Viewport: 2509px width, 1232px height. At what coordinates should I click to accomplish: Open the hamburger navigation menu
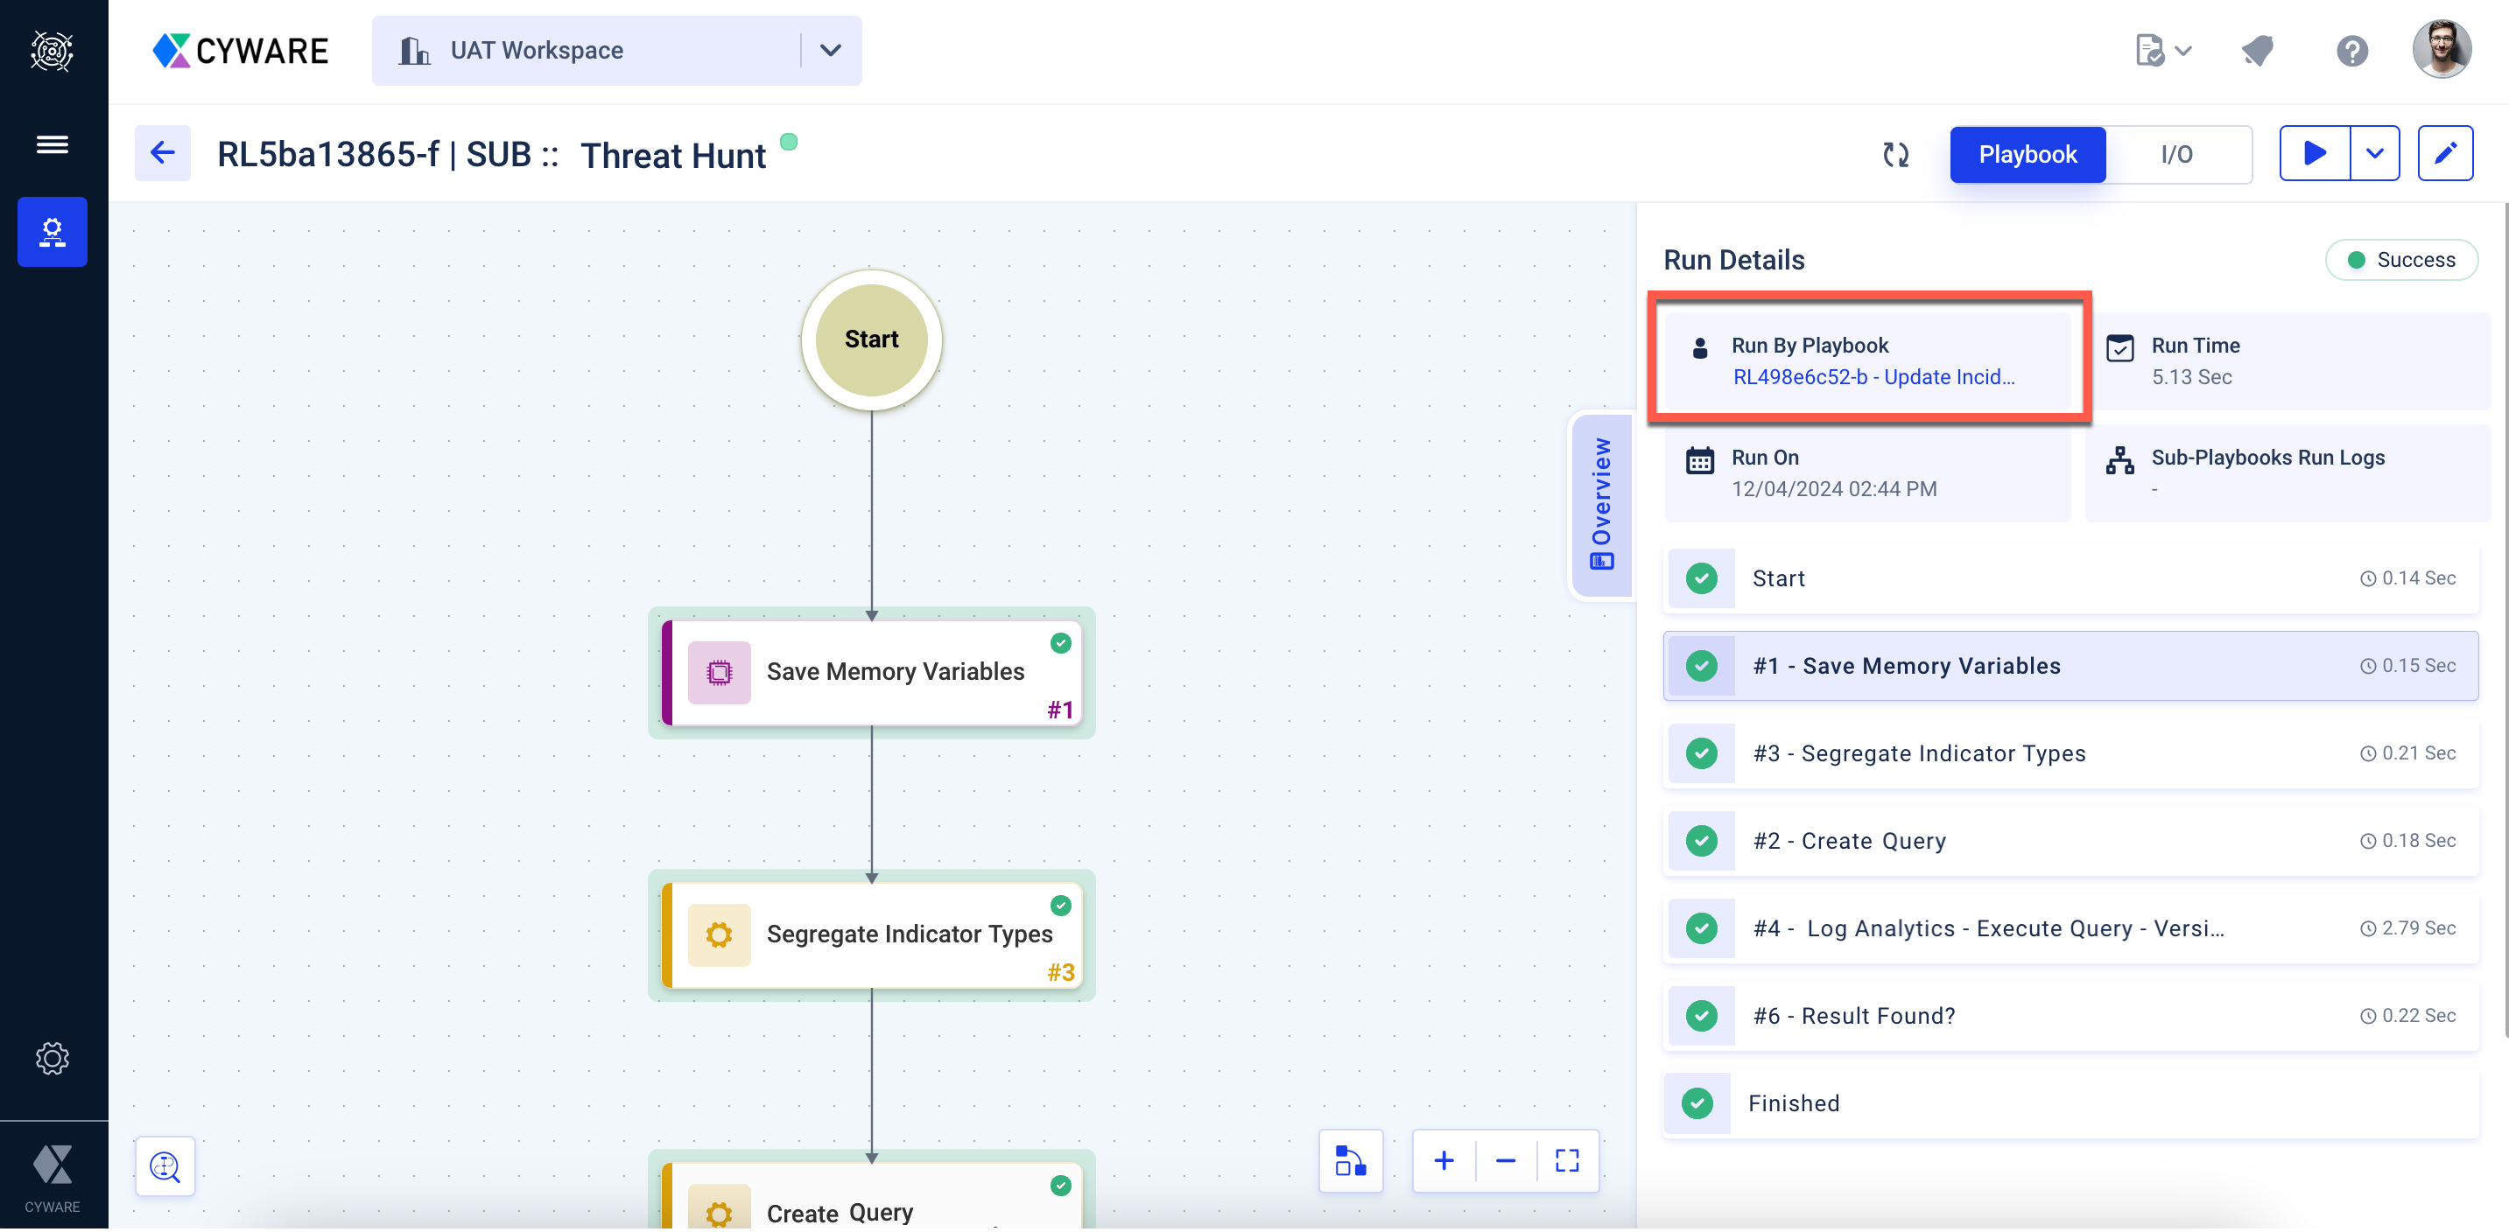tap(53, 145)
